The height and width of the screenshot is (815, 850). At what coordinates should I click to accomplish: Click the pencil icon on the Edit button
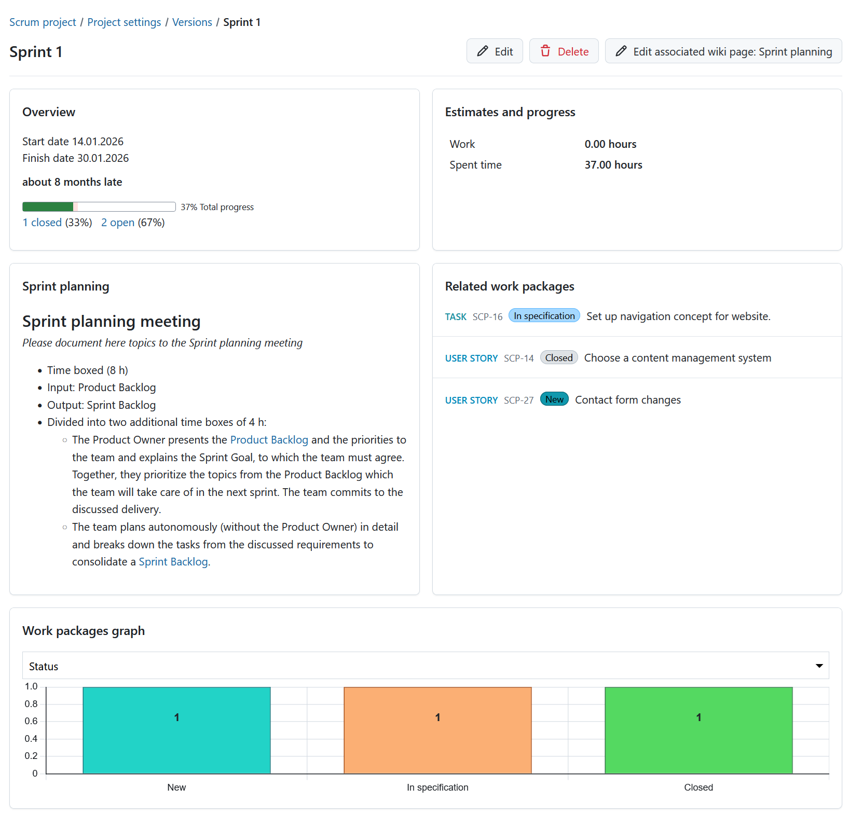(x=483, y=51)
